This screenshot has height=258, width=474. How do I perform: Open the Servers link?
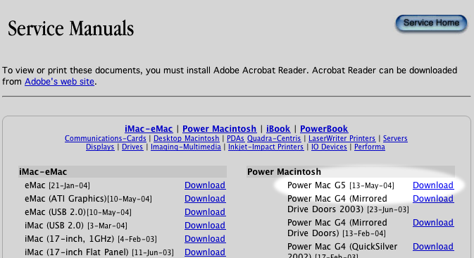[395, 139]
